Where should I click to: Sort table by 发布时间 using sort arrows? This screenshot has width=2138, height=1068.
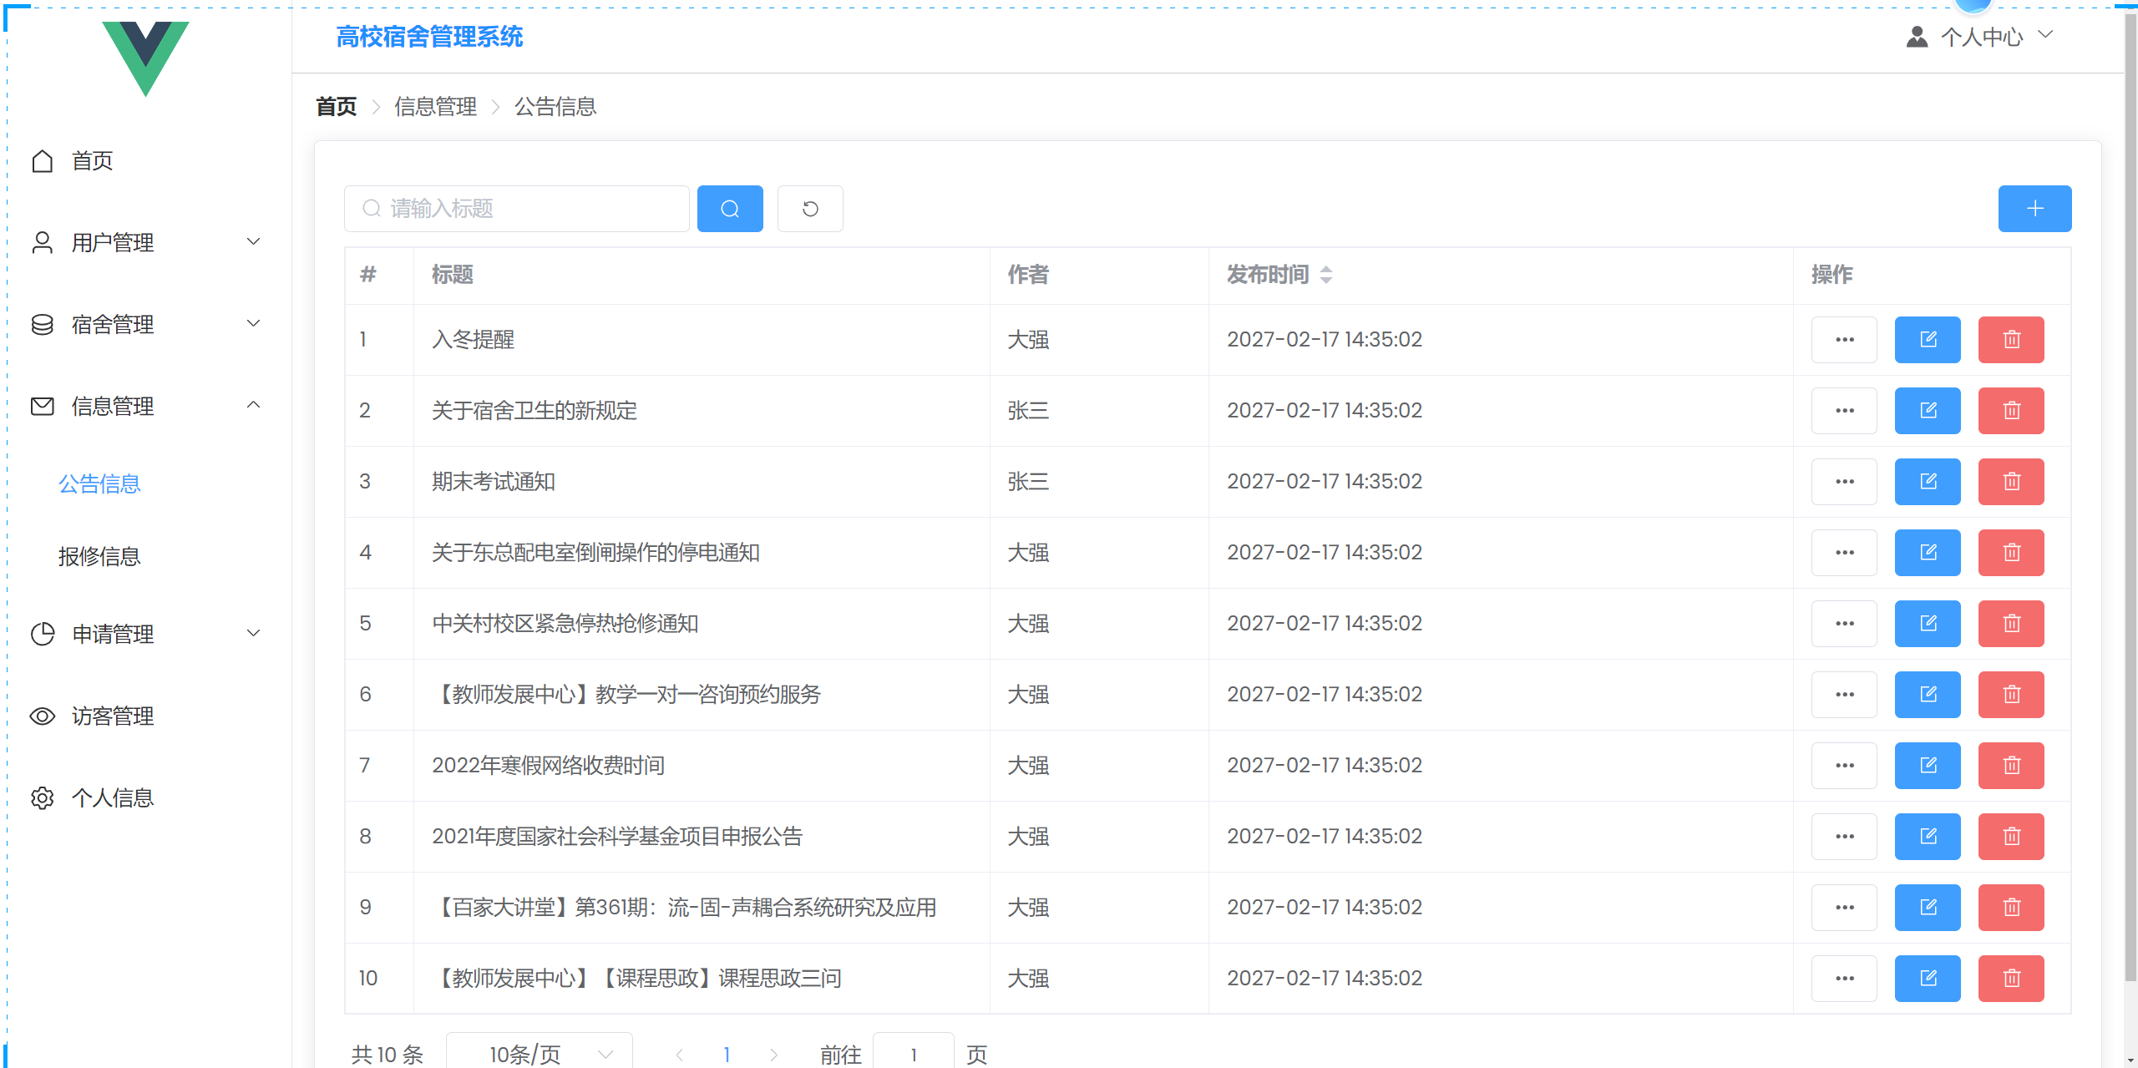(1326, 275)
